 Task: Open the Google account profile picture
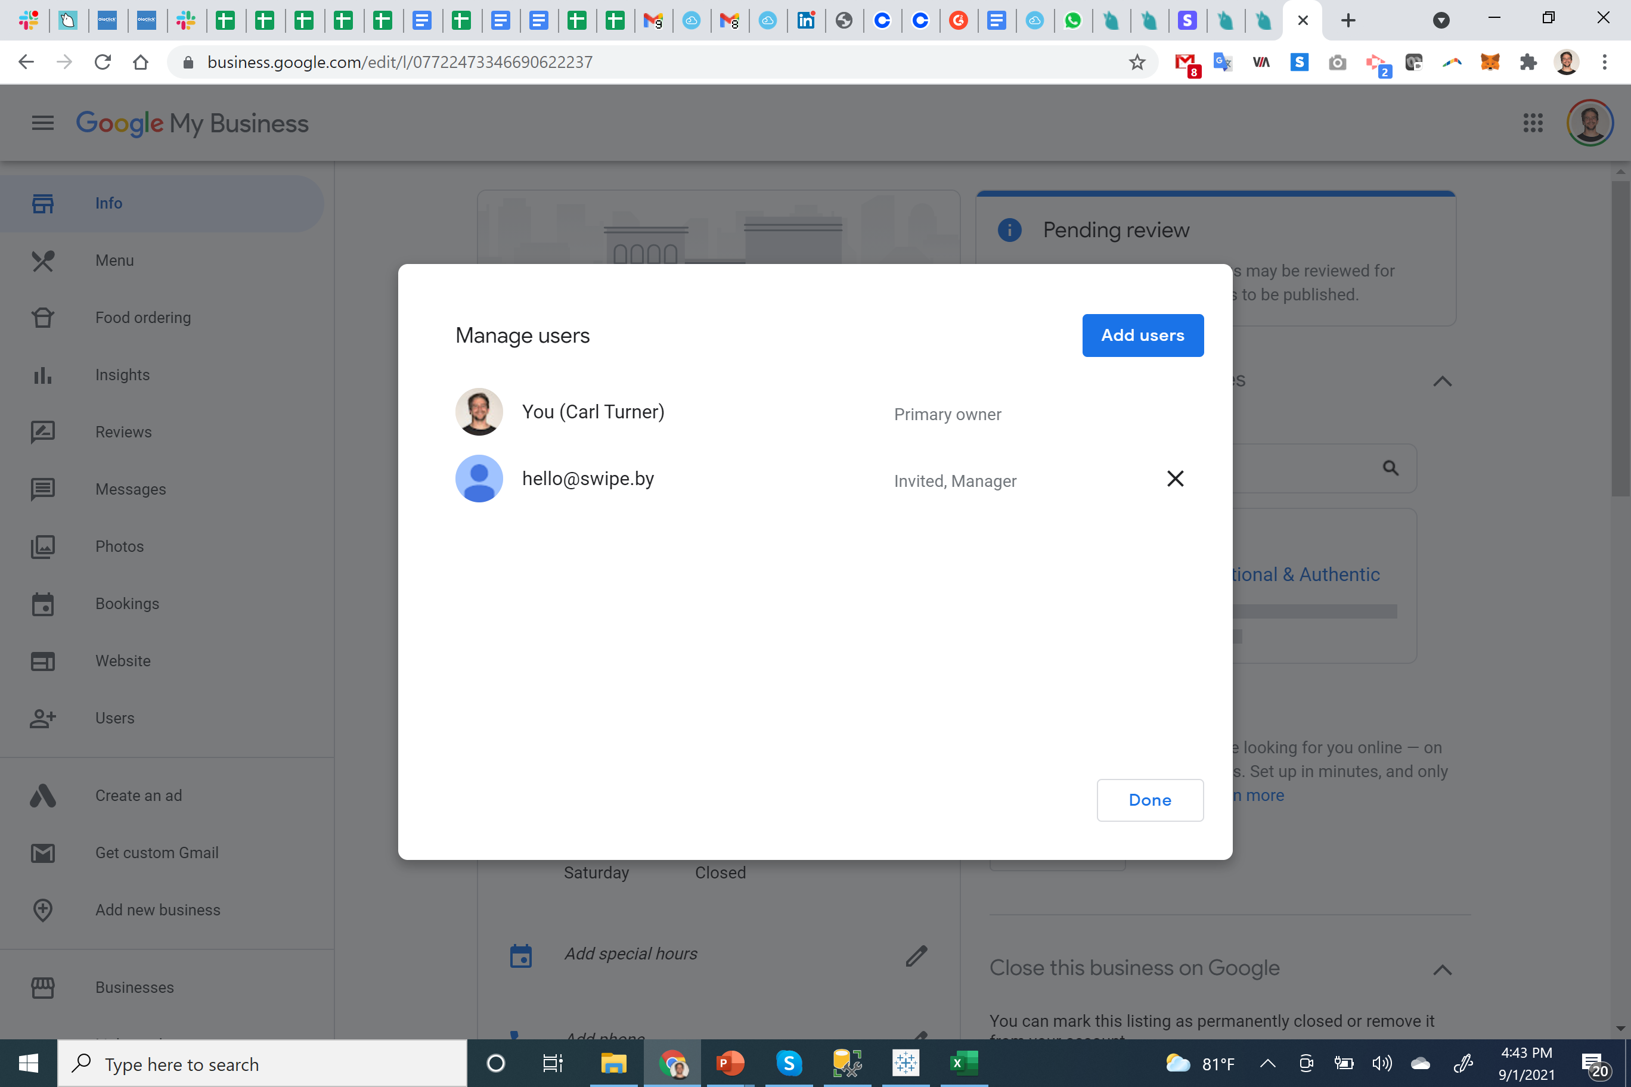1589,123
